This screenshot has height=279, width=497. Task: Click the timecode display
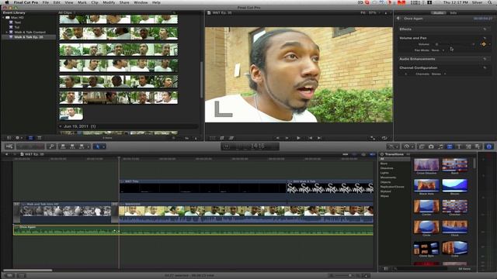tap(250, 146)
